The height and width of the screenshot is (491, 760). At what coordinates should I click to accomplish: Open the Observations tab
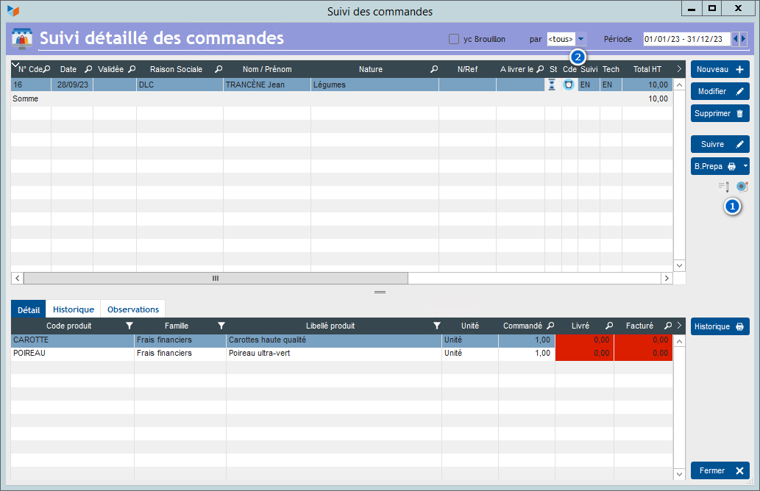coord(133,309)
